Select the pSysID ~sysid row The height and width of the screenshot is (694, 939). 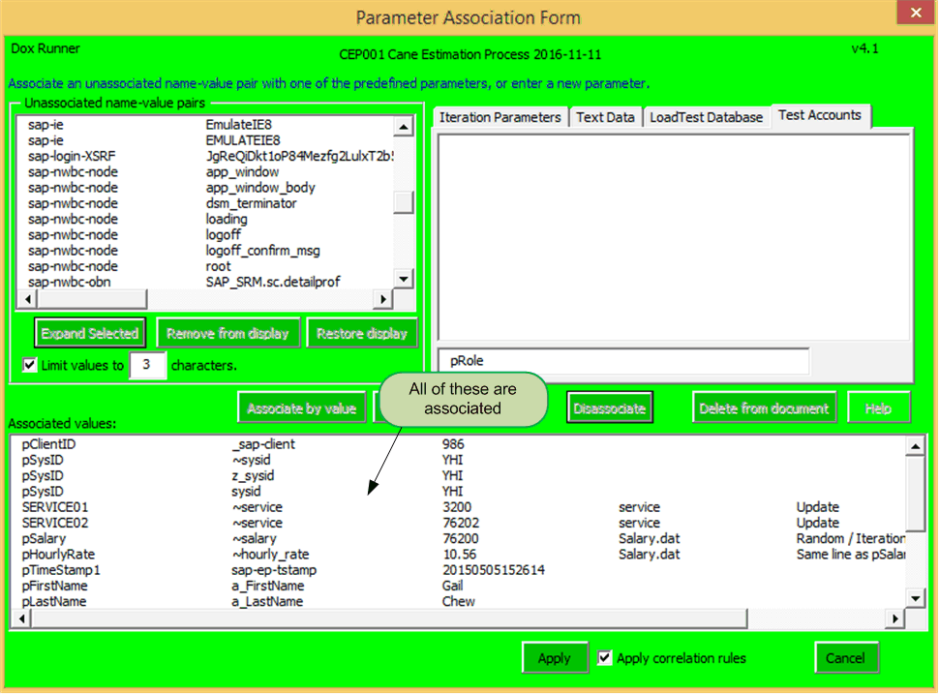pos(459,460)
